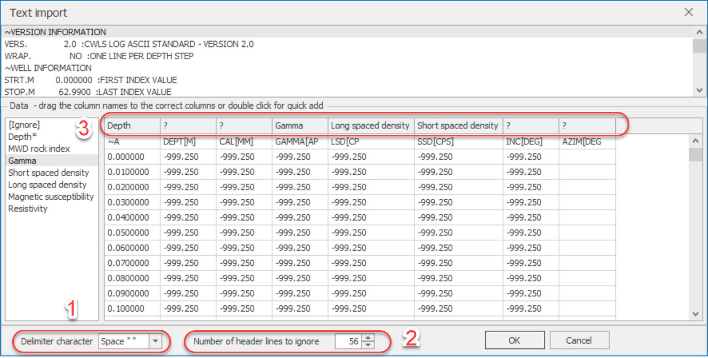708x358 pixels.
Task: Select Depth* in the column names list
Action: (x=52, y=137)
